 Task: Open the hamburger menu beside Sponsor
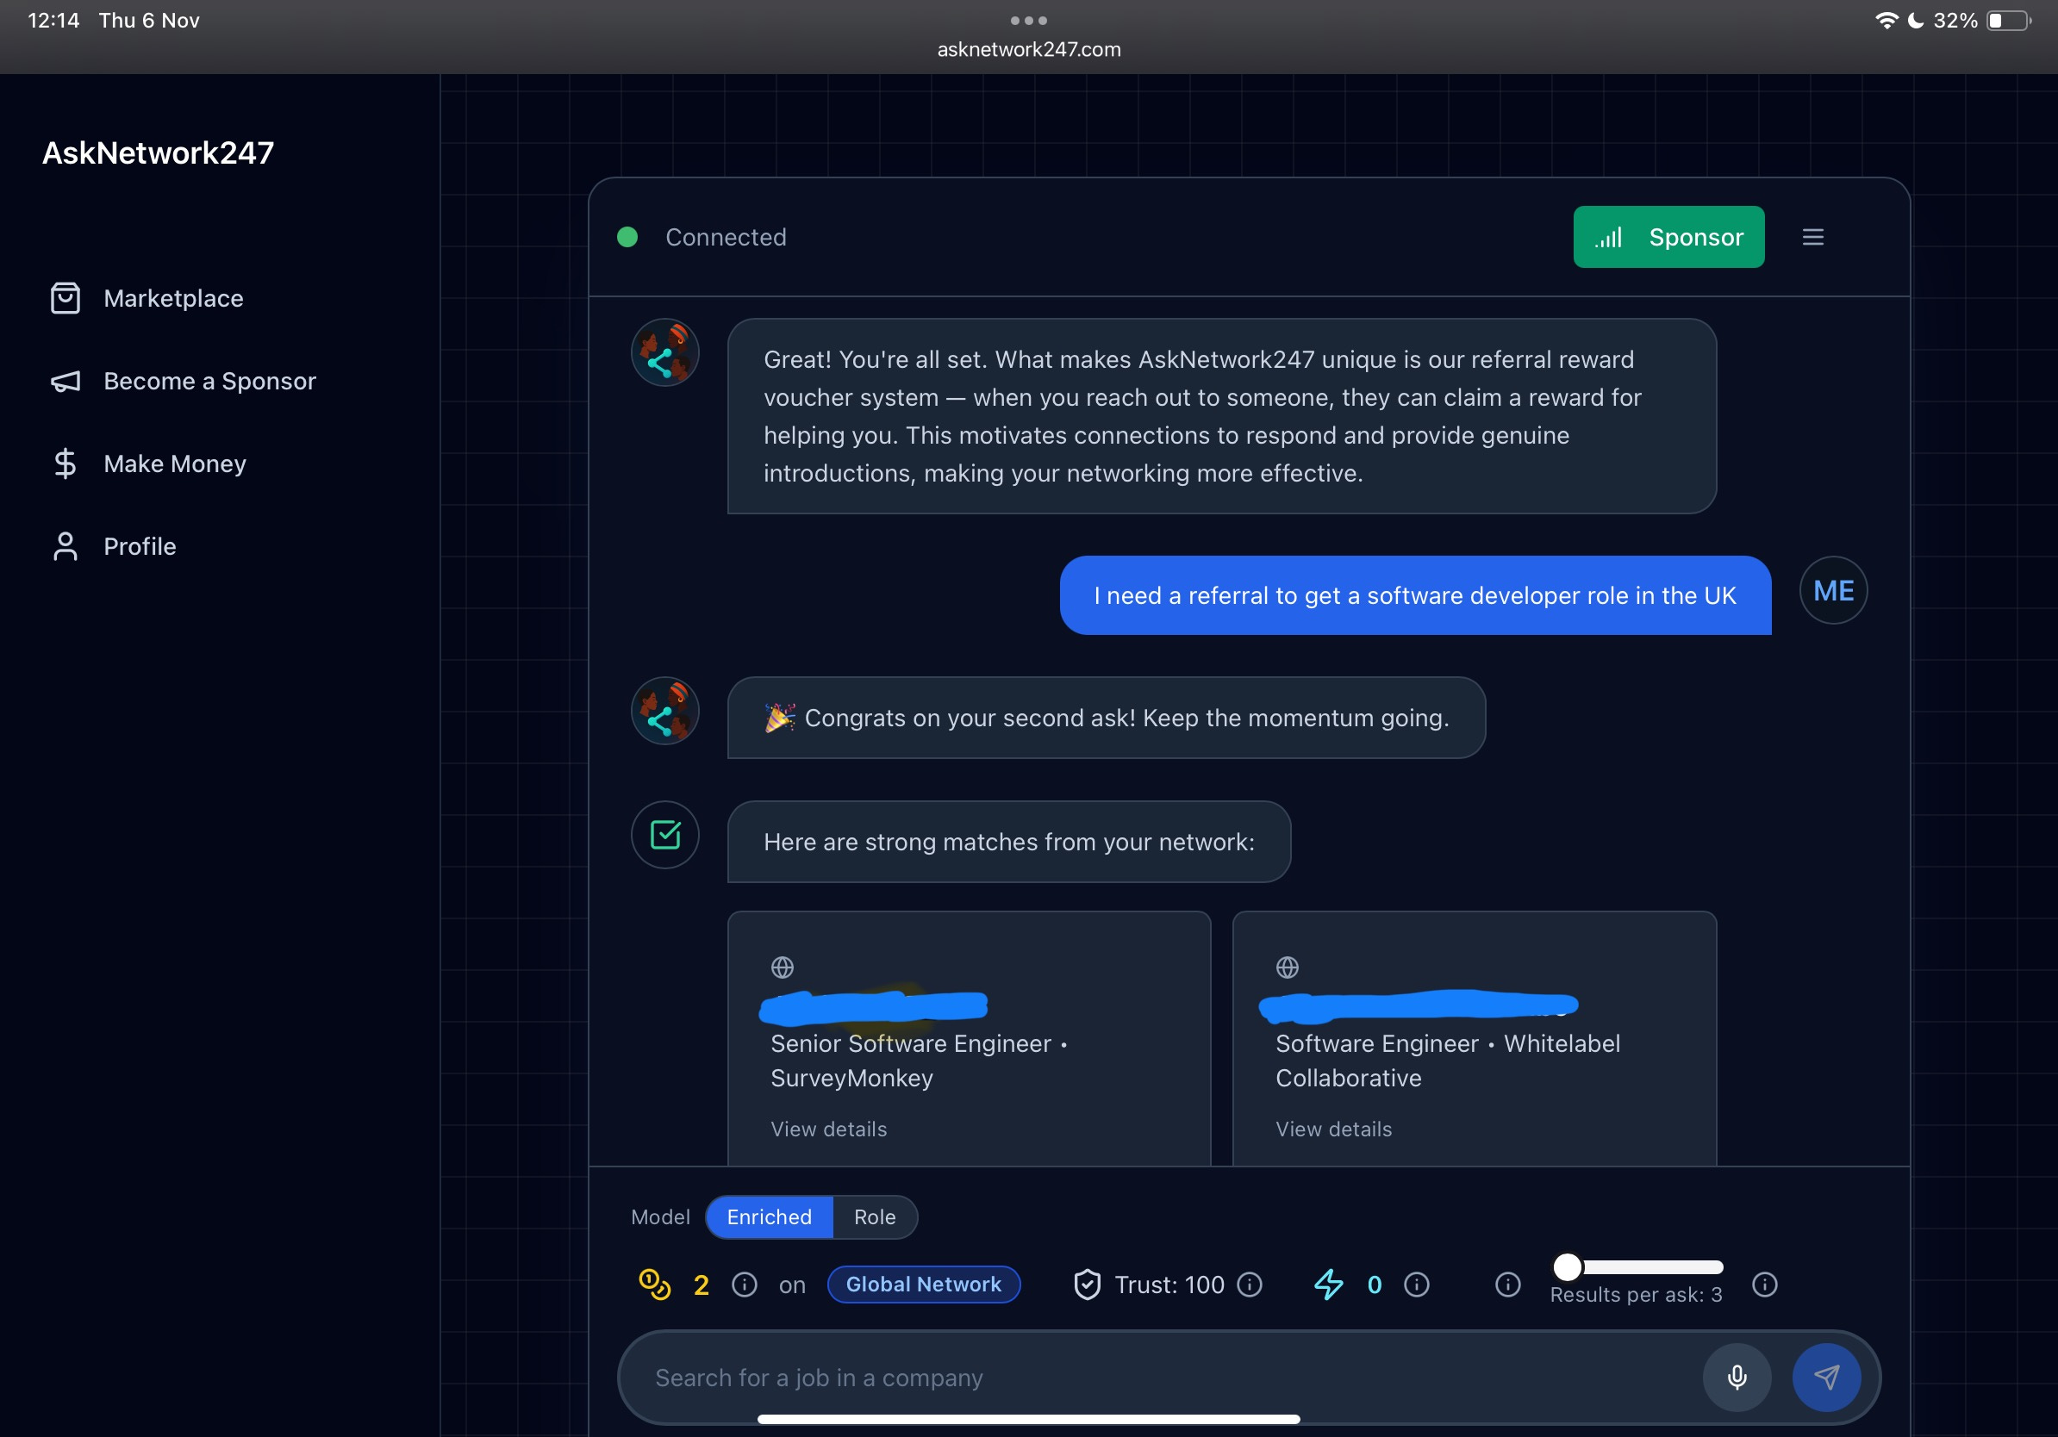pyautogui.click(x=1812, y=238)
